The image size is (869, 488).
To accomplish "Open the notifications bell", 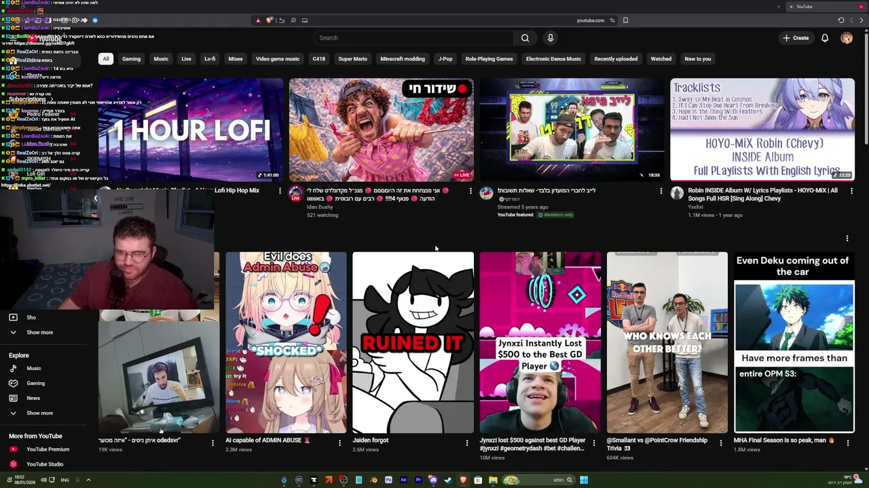I will 825,38.
